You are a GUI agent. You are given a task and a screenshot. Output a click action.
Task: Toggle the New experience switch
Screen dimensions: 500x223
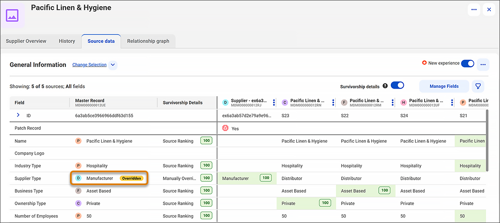(x=467, y=64)
